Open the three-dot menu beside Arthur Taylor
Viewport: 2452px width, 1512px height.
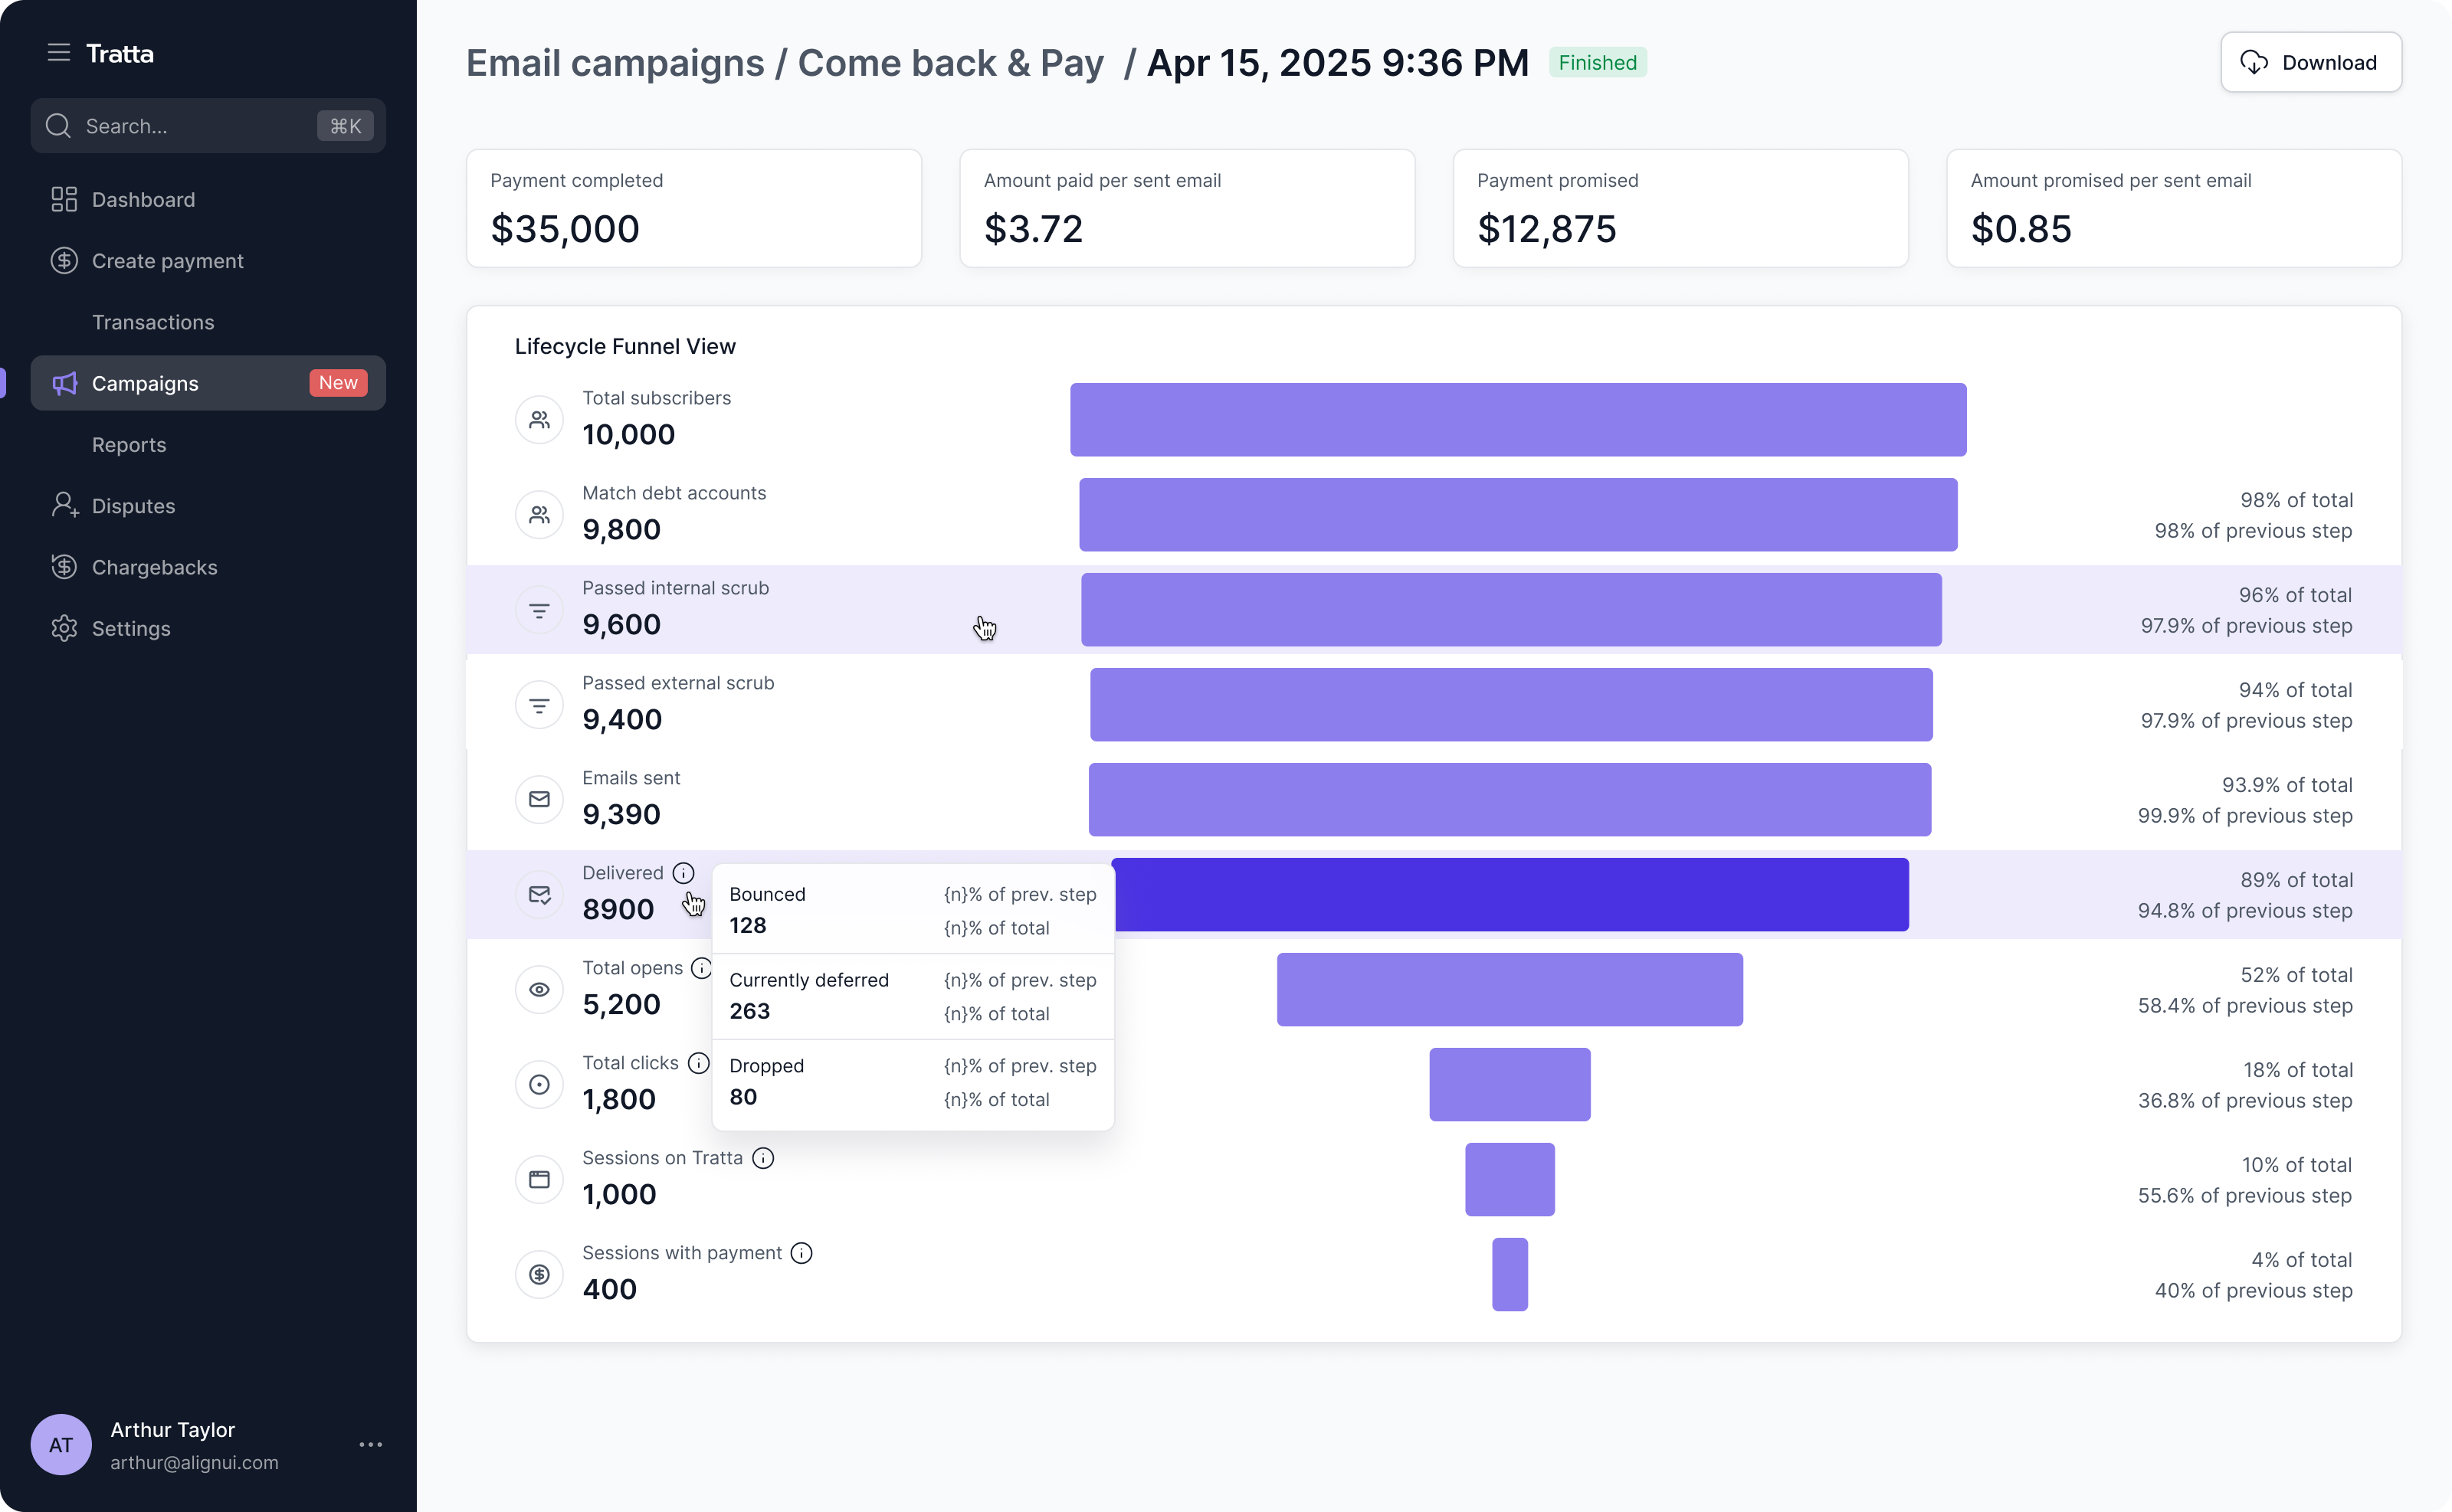coord(370,1444)
